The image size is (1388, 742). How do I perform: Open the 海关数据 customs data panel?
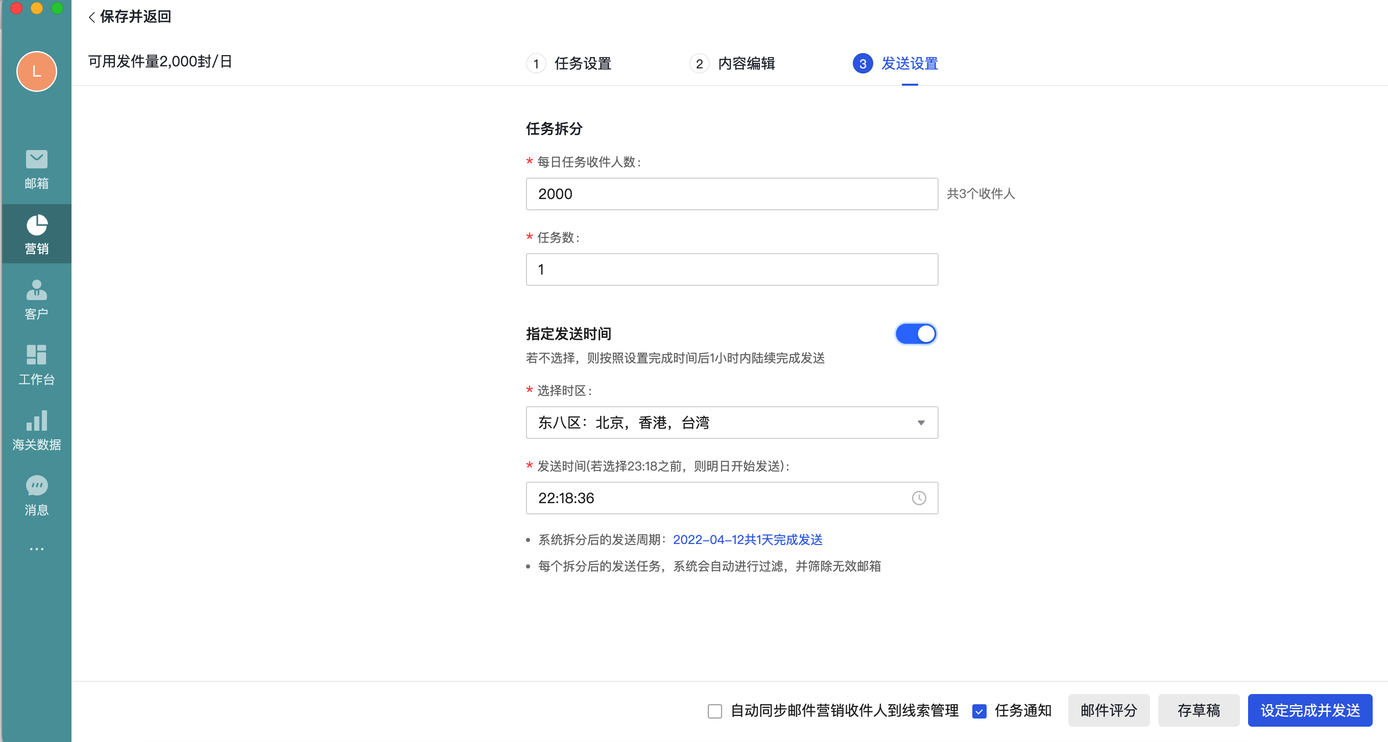36,430
